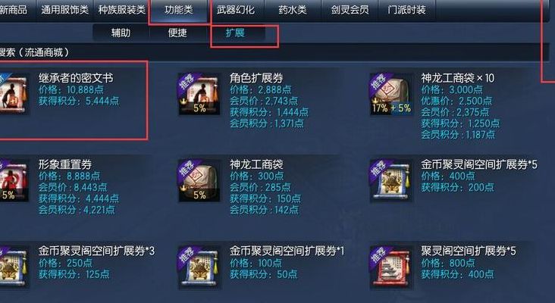Open the 种族服装类 tab
Viewport: 555px width, 303px height.
[x=122, y=10]
